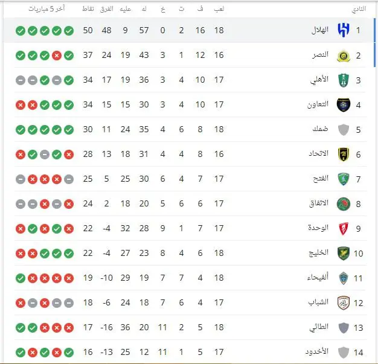Click the نقاط points column header
The height and width of the screenshot is (364, 378).
88,9
